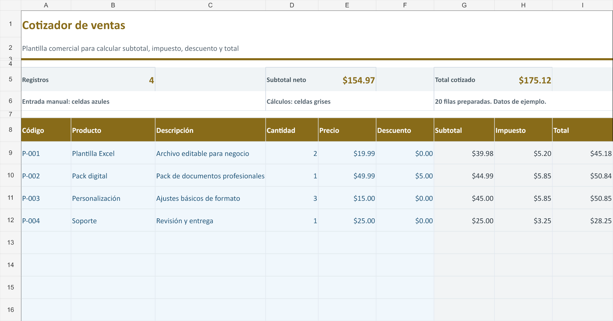Click the Registros value 4
This screenshot has height=321, width=613.
pyautogui.click(x=113, y=80)
